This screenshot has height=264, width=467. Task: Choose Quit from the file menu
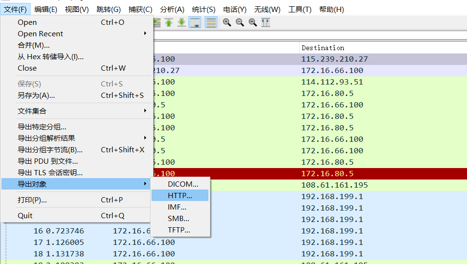click(x=76, y=215)
